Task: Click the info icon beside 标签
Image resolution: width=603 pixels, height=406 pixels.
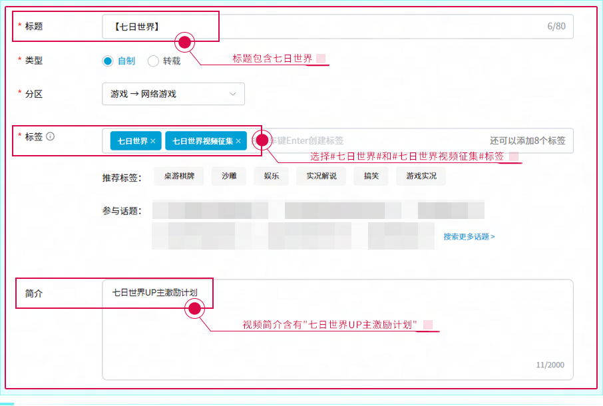Action: [51, 136]
